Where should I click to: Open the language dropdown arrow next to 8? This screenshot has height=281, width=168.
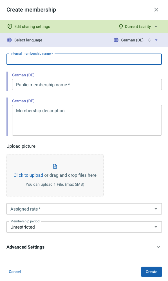click(x=156, y=40)
